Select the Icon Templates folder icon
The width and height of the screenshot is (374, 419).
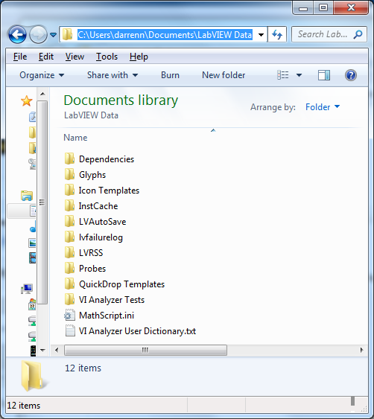(x=69, y=190)
